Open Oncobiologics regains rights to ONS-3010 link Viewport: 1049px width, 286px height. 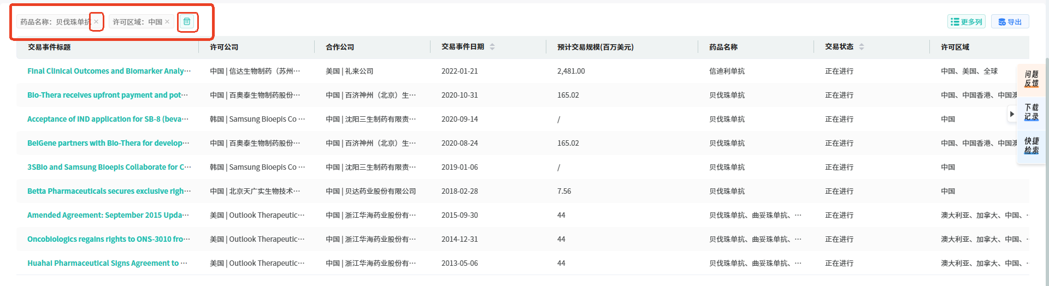109,239
